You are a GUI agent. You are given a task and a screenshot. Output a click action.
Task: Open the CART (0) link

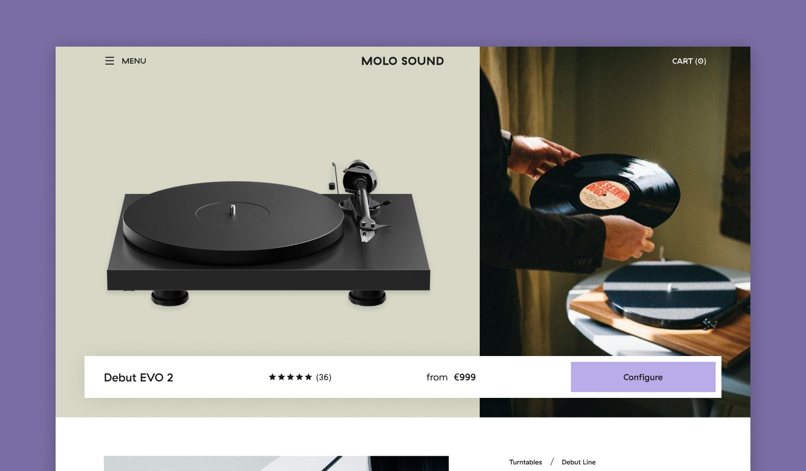click(x=689, y=61)
